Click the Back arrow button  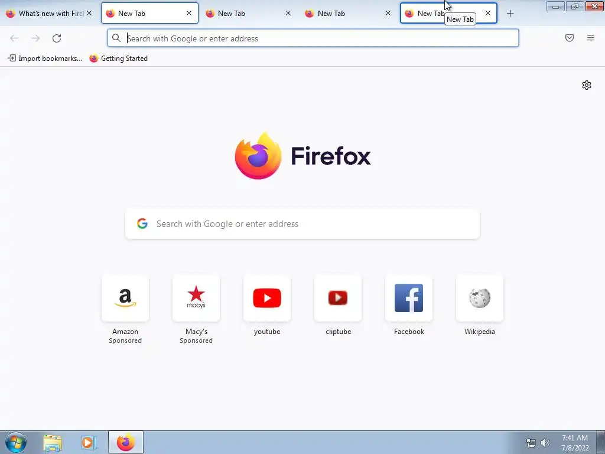[14, 38]
